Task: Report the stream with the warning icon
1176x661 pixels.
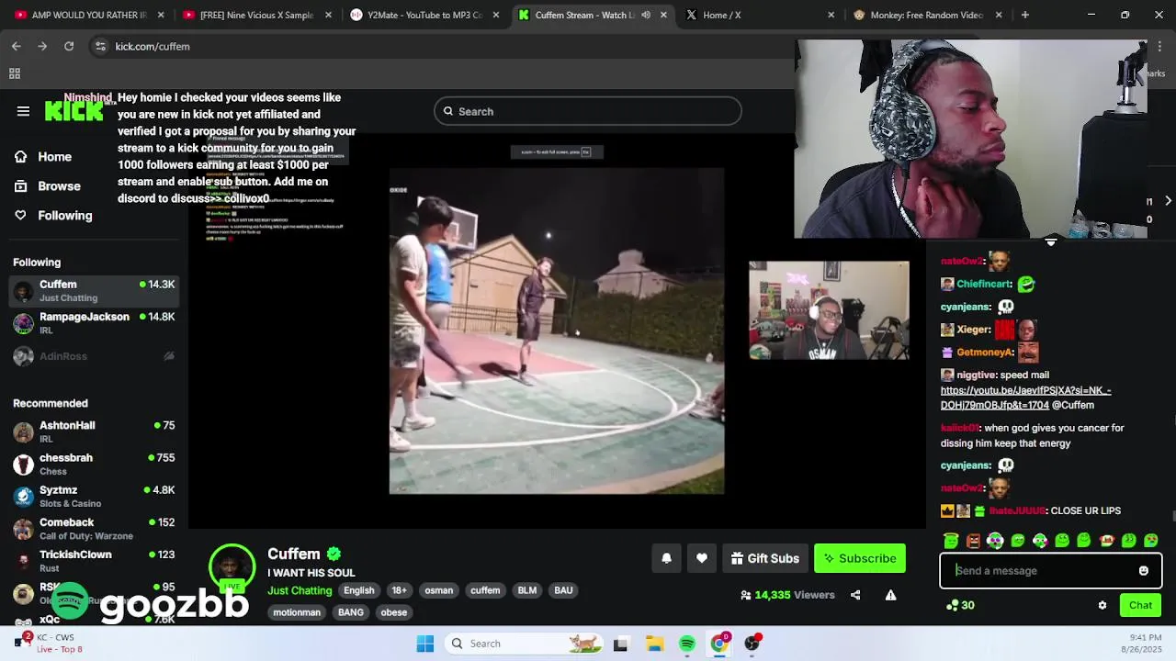Action: point(890,595)
